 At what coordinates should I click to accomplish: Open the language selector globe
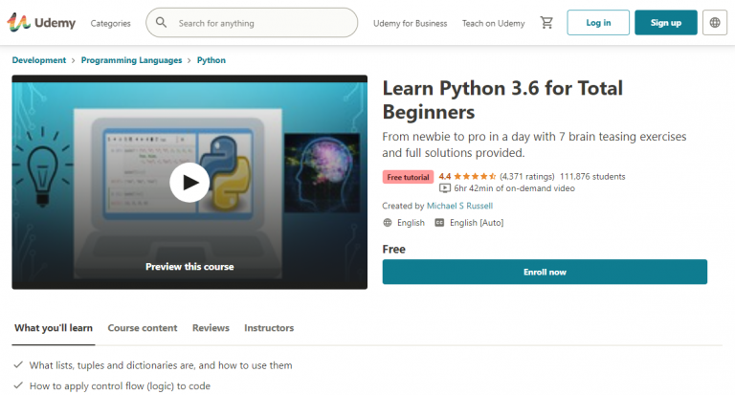coord(714,22)
